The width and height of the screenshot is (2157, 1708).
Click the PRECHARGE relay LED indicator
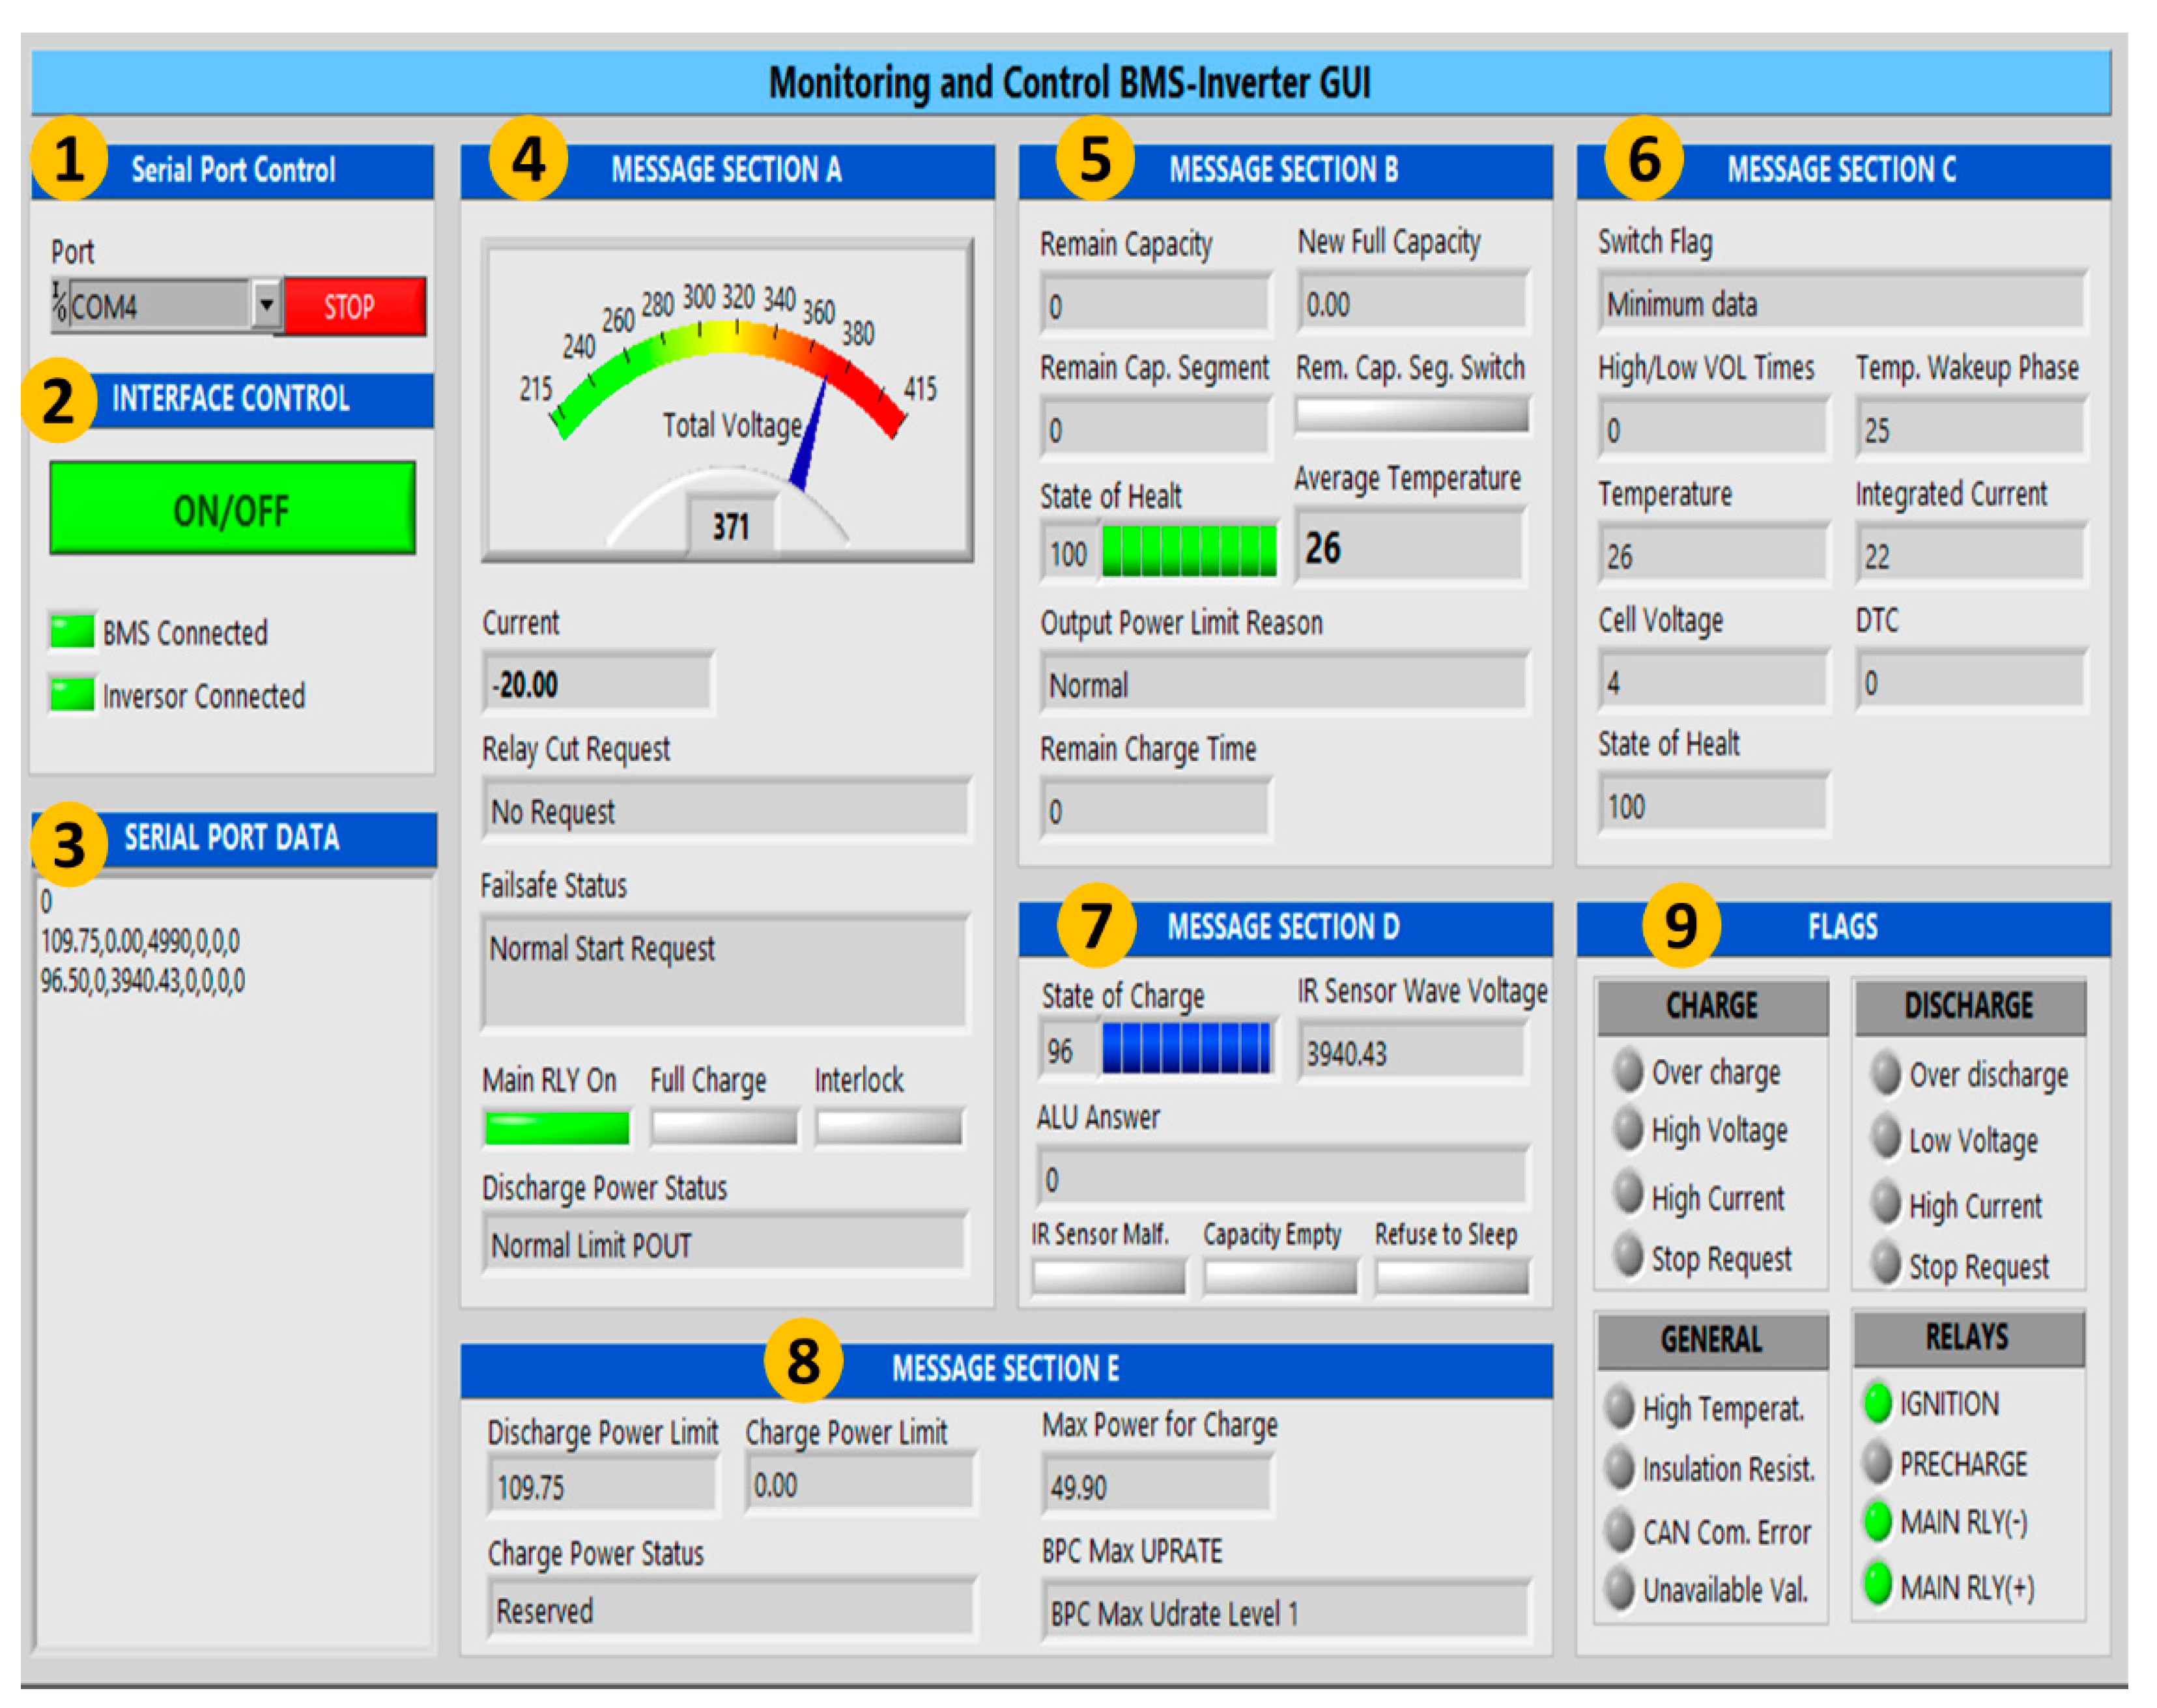(x=1877, y=1463)
